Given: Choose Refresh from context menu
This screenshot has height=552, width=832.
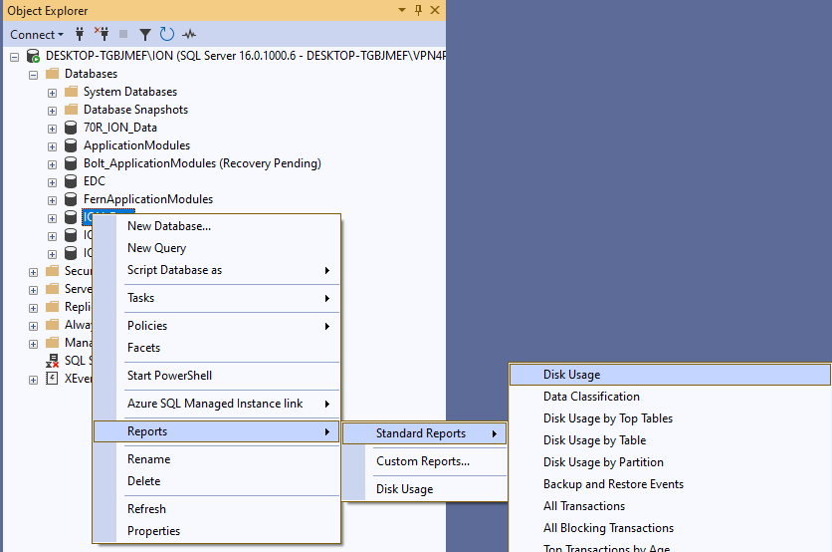Looking at the screenshot, I should [x=217, y=509].
